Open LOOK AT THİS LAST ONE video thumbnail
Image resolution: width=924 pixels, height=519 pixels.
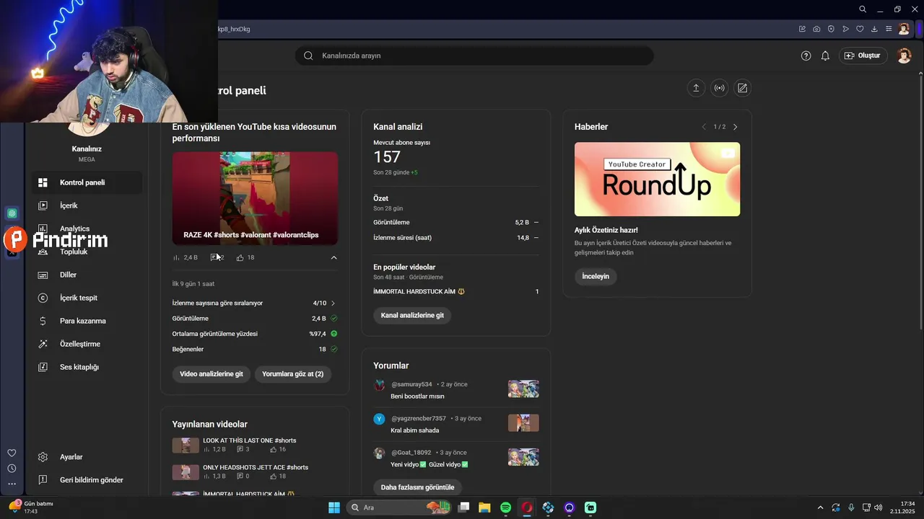tap(186, 445)
